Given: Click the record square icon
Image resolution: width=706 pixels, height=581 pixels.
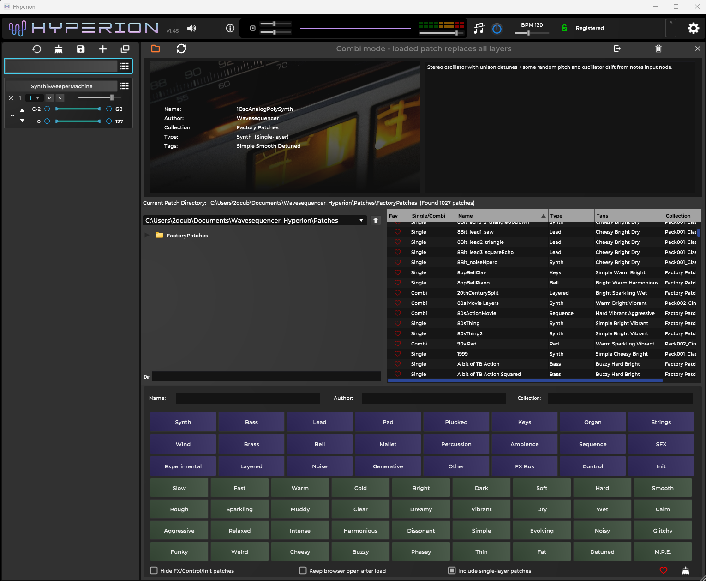Looking at the screenshot, I should pyautogui.click(x=252, y=28).
